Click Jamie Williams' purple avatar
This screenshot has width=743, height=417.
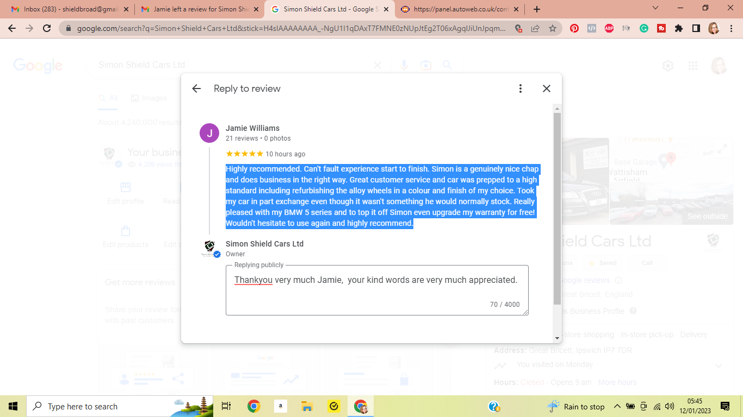coord(209,133)
